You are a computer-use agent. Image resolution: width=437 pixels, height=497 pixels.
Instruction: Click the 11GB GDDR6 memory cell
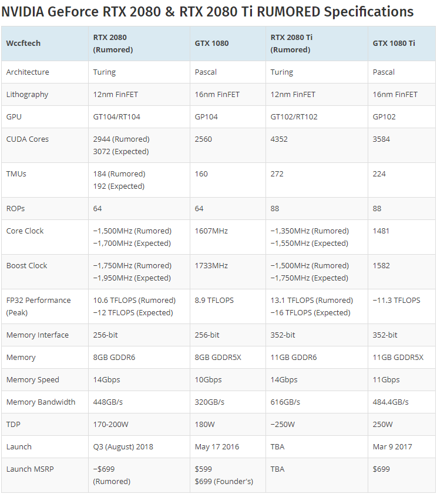(317, 358)
